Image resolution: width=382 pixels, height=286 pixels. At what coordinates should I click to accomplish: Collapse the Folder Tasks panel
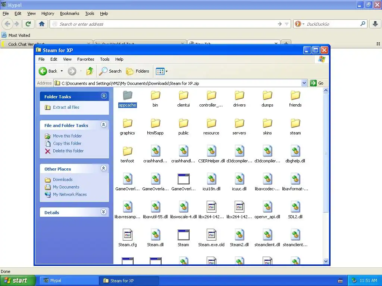click(x=104, y=96)
